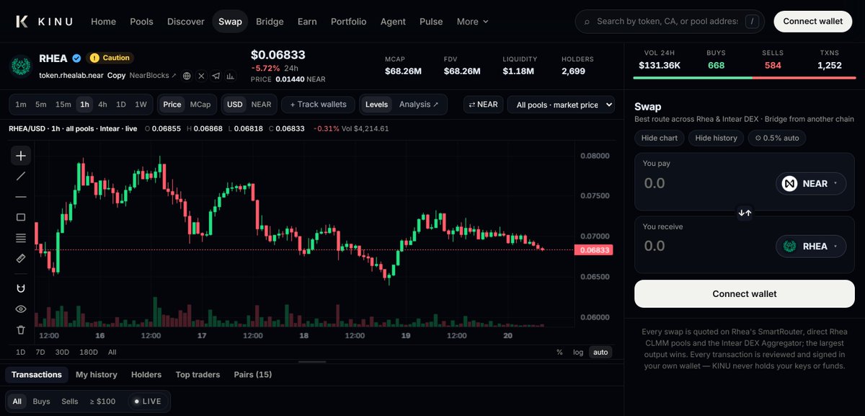The height and width of the screenshot is (416, 865).
Task: Select the horizontal line tool
Action: [21, 197]
